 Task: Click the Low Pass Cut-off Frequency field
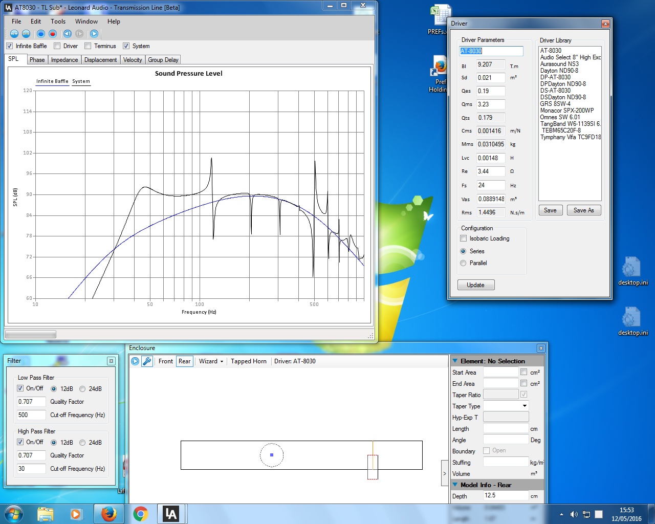pos(32,415)
